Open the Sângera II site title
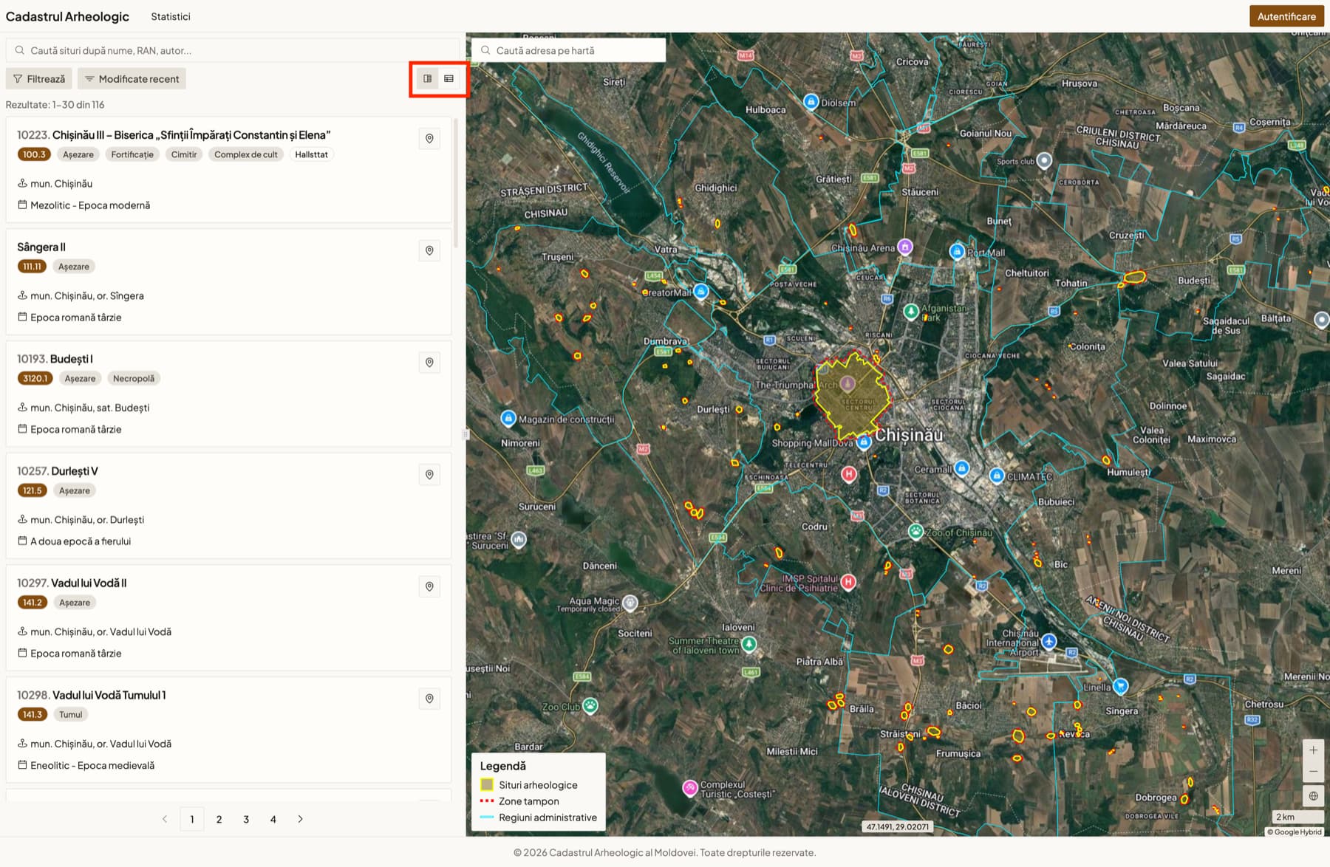This screenshot has height=867, width=1330. (41, 247)
